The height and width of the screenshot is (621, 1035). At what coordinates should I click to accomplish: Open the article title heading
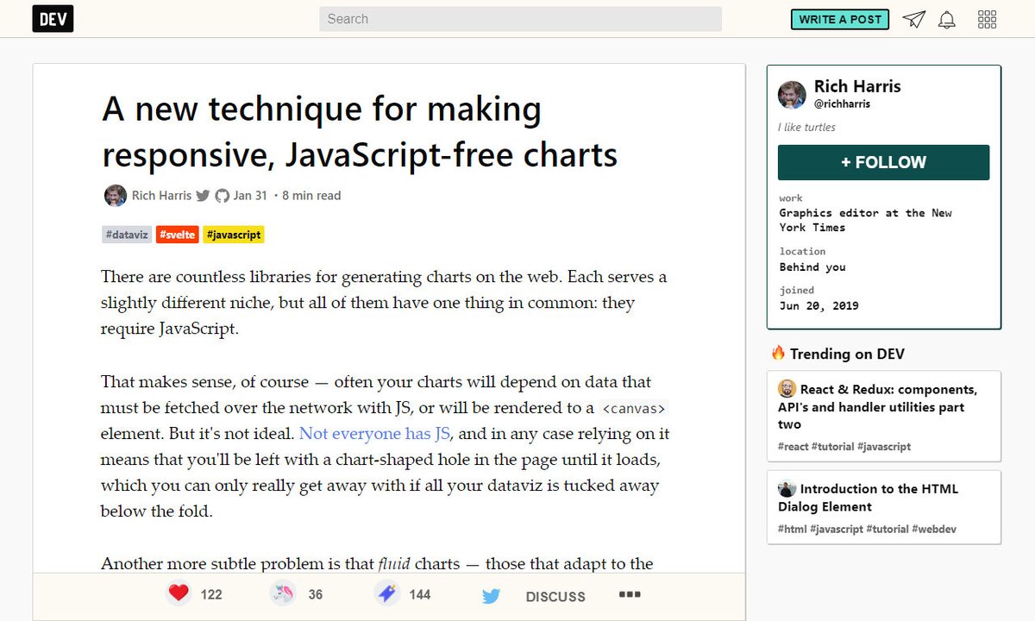(360, 132)
